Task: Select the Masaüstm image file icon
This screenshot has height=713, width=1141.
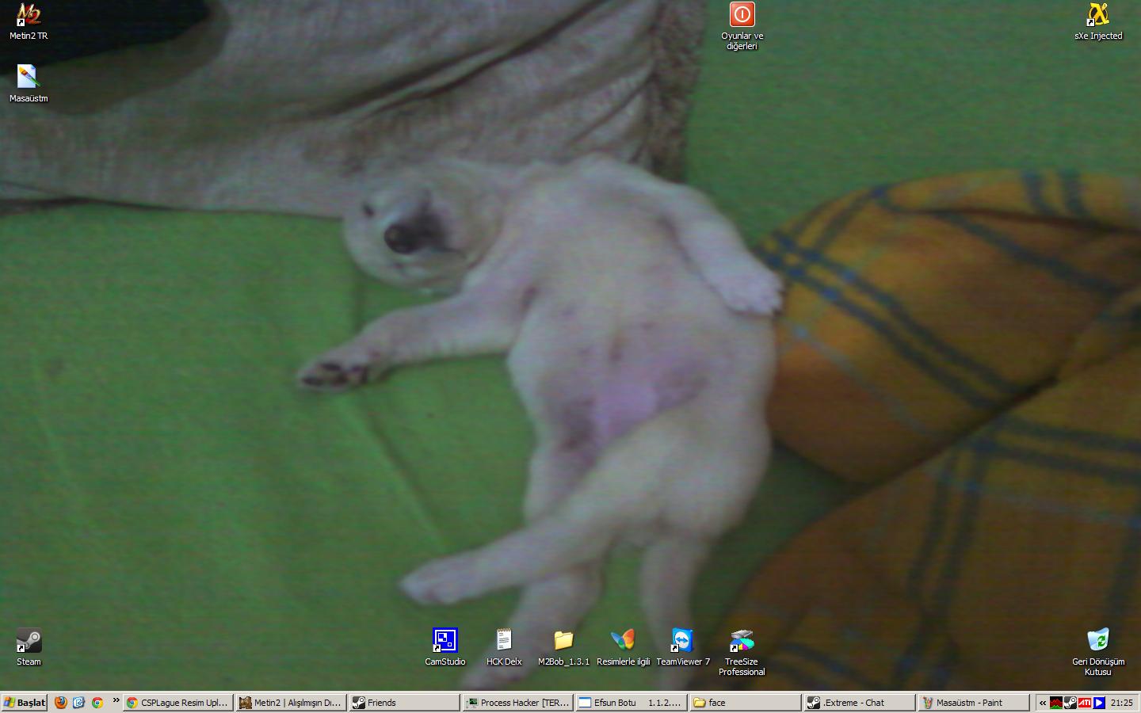Action: click(x=29, y=78)
